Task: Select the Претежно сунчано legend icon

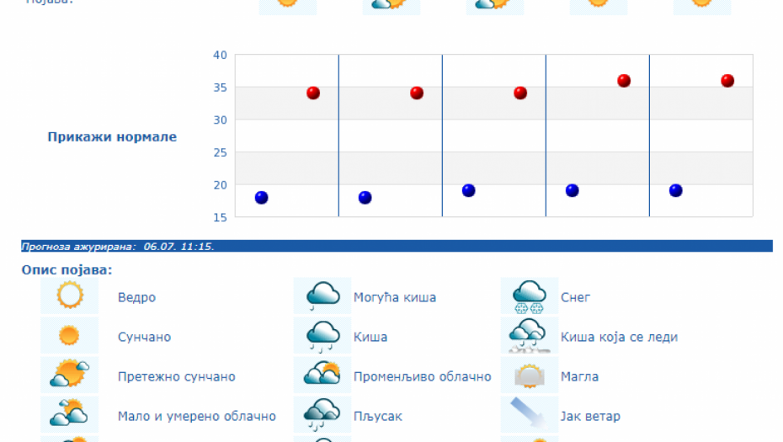Action: pos(69,375)
